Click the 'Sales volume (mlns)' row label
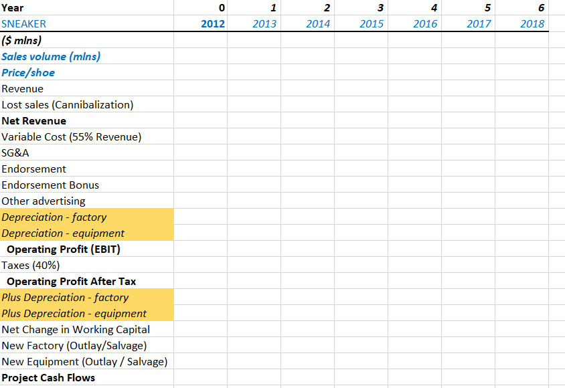The height and width of the screenshot is (388, 565). (87, 56)
